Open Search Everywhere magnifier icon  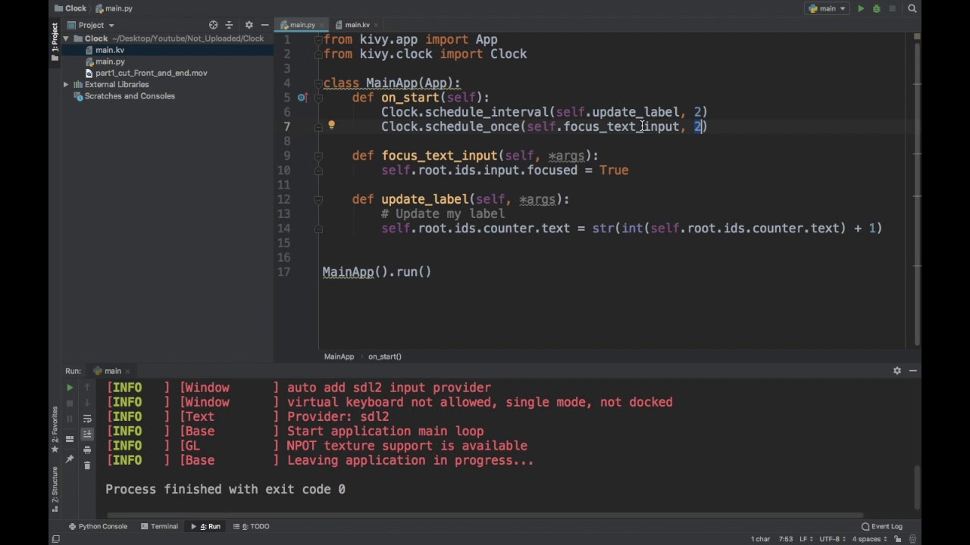tap(912, 9)
